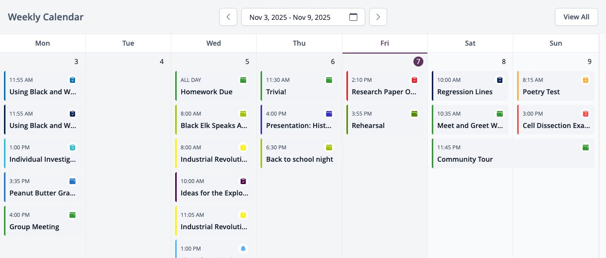
Task: Click the green calendar icon on Community Tour
Action: 586,147
